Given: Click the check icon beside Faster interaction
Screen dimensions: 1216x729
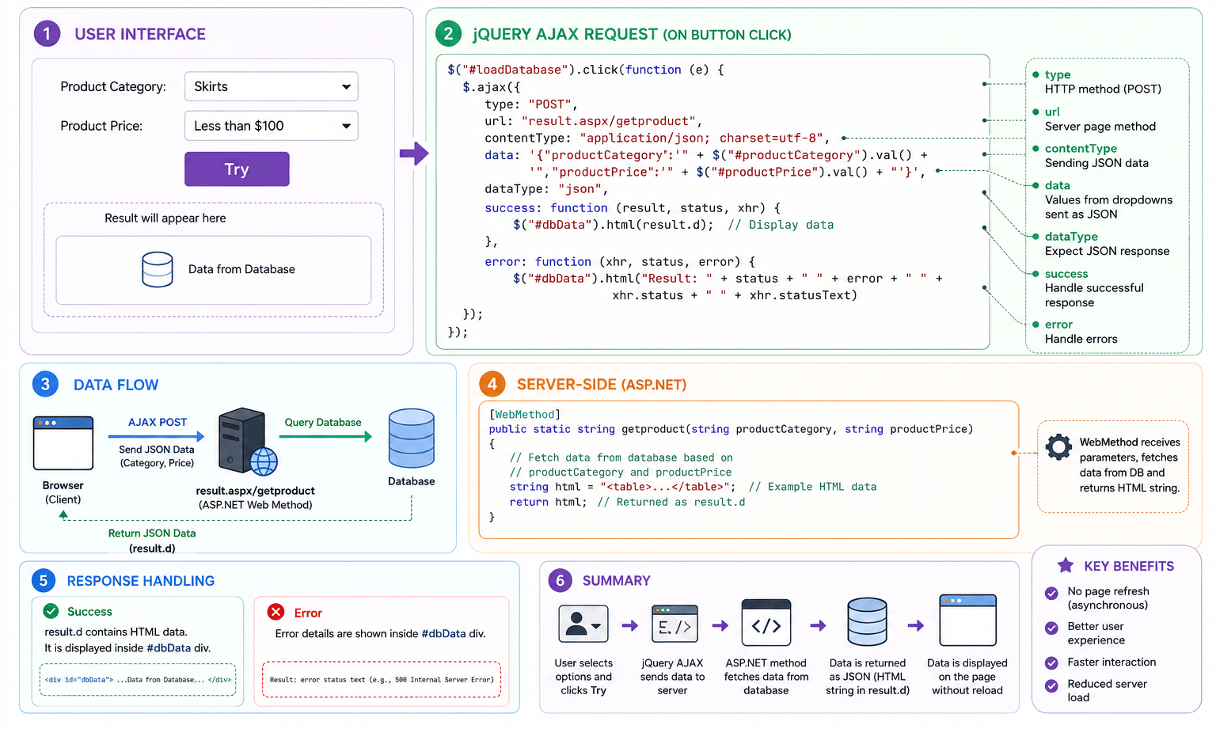Looking at the screenshot, I should pos(1051,663).
